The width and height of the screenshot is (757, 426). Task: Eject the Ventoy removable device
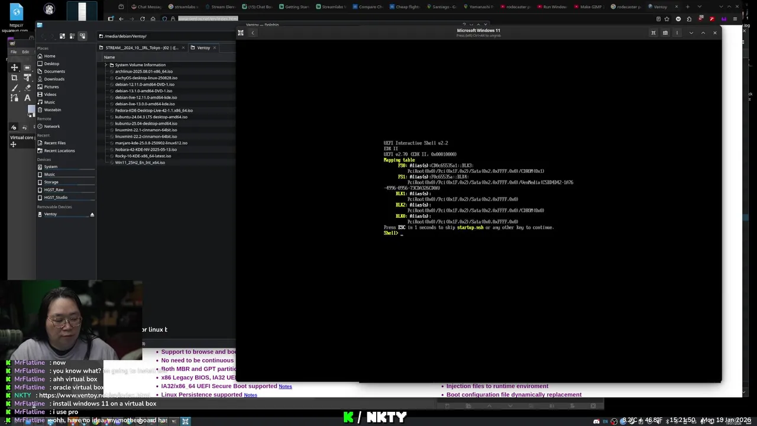coord(92,214)
